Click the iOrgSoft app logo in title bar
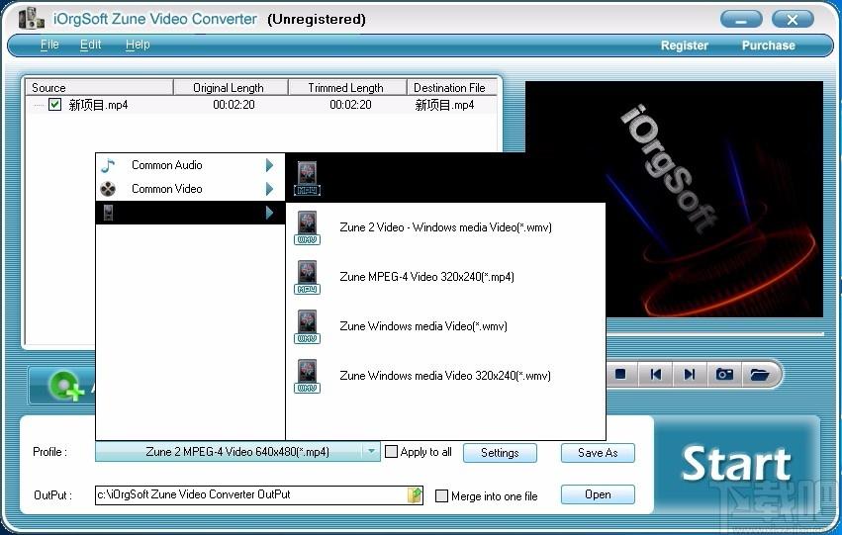This screenshot has height=535, width=842. click(x=31, y=19)
